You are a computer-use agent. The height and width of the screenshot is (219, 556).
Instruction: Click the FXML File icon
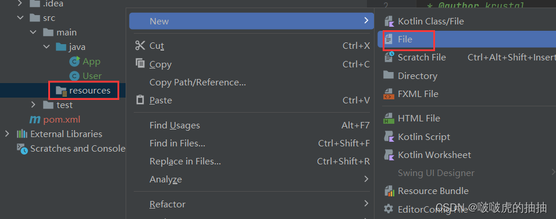coord(389,94)
